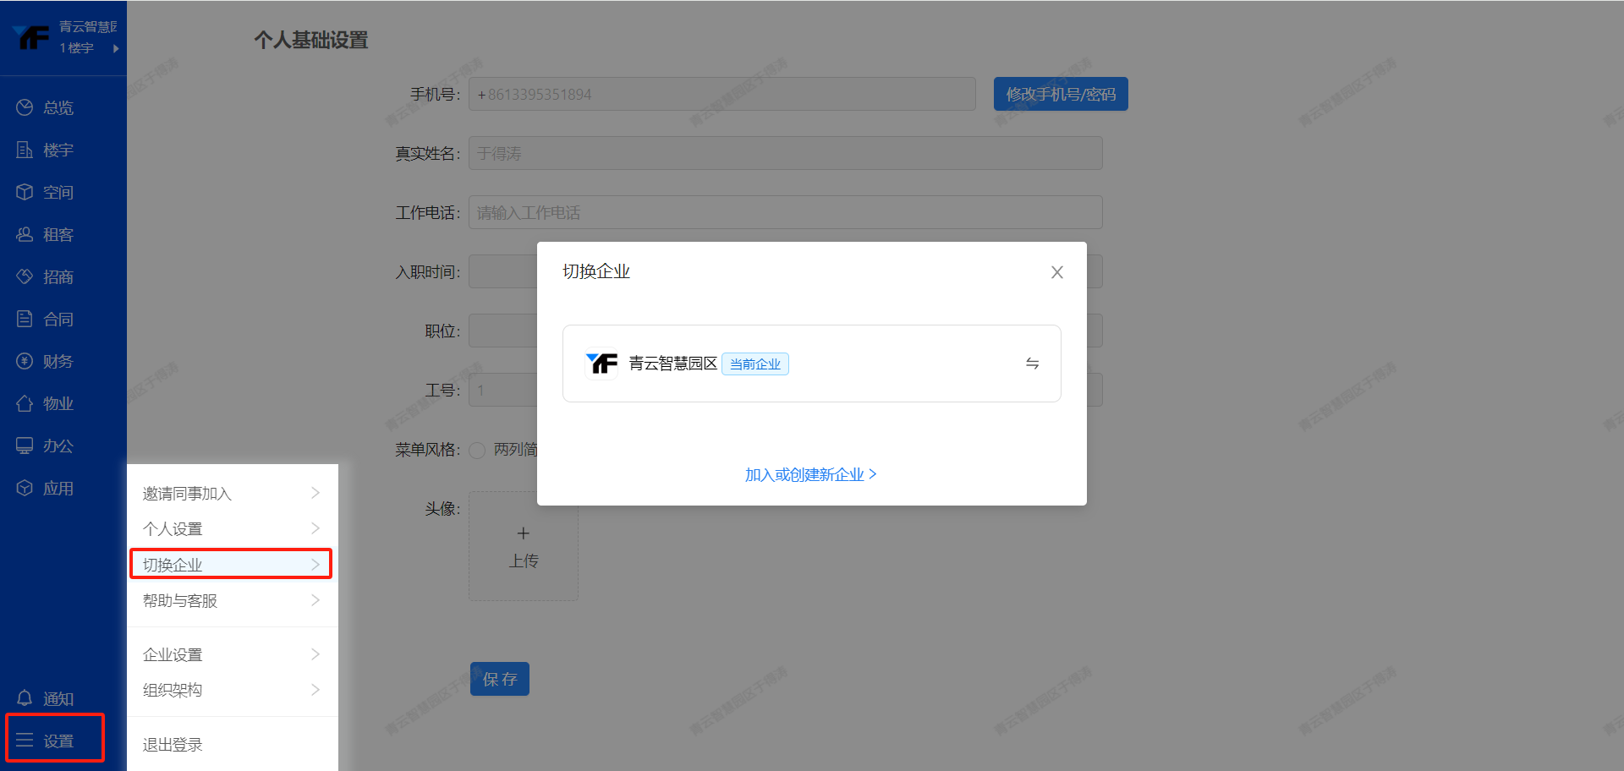
Task: Expand the 邀请同事加入 menu chevron
Action: coord(315,493)
